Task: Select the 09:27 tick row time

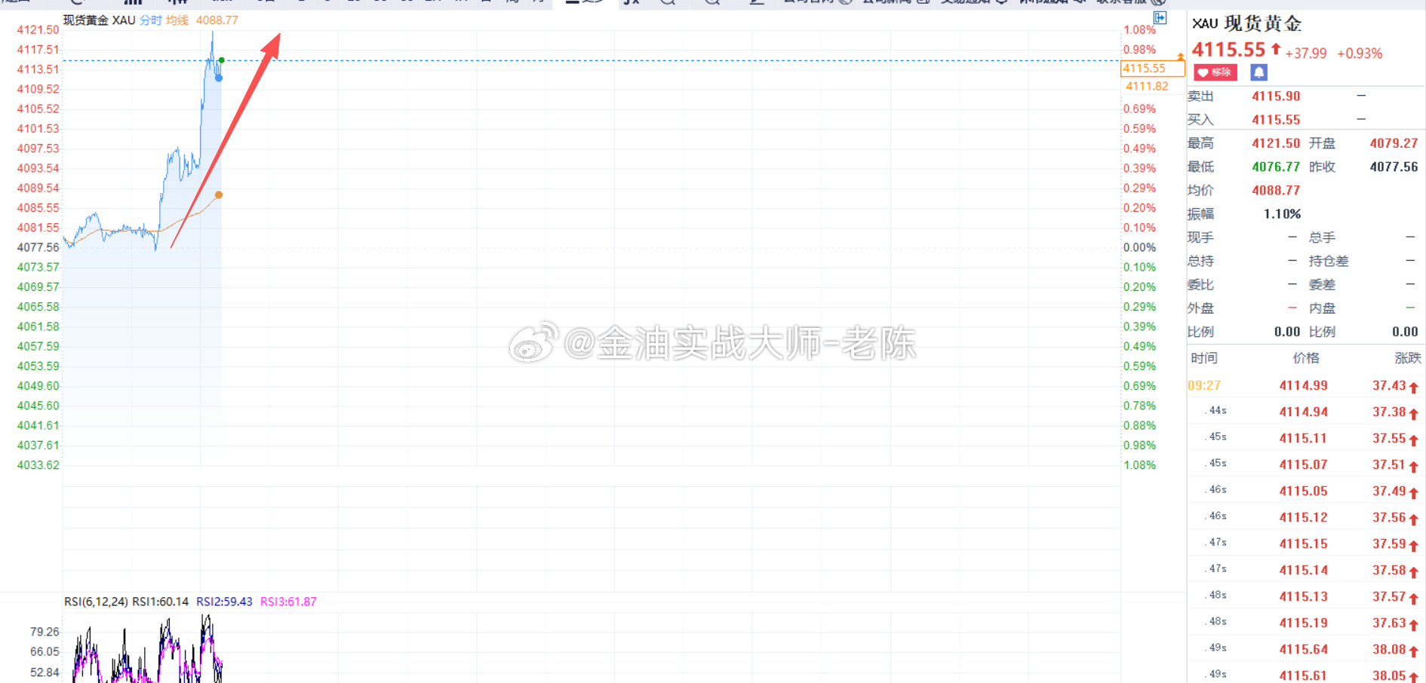Action: coord(1204,385)
